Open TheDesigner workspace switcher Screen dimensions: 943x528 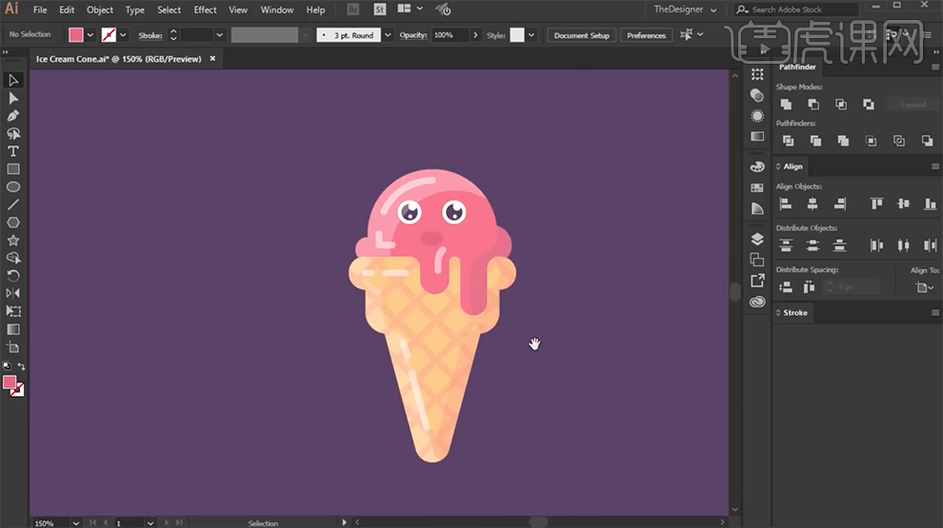(x=684, y=10)
